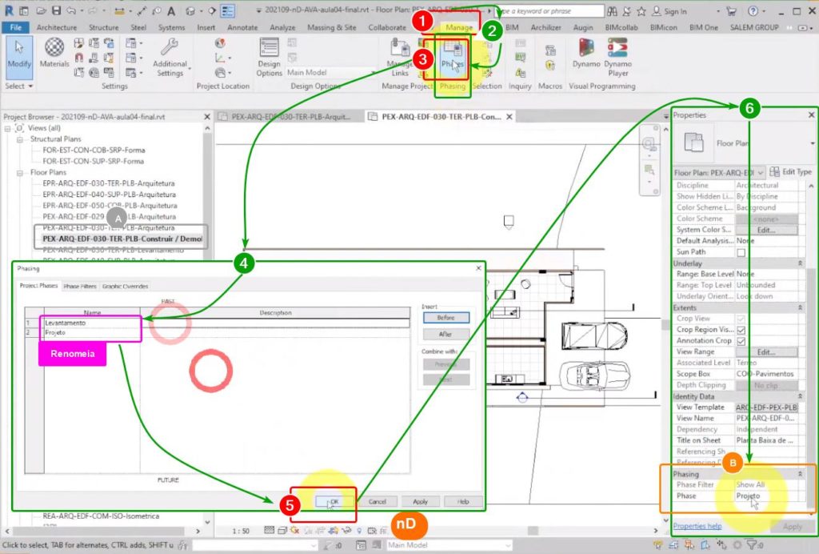Click the Properties help link

tap(697, 526)
